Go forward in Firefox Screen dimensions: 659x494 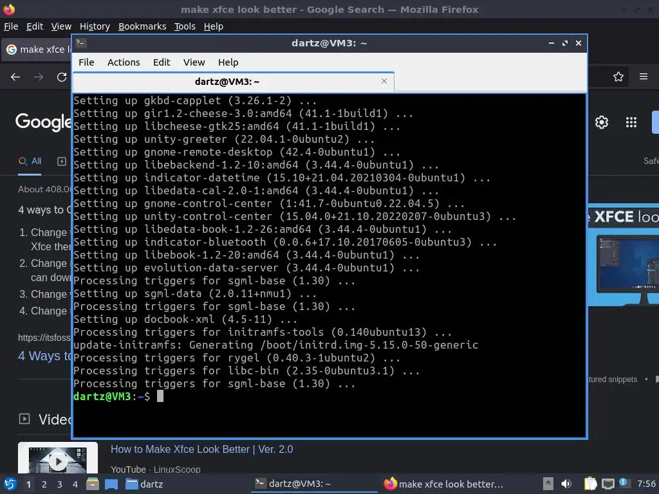coord(39,77)
